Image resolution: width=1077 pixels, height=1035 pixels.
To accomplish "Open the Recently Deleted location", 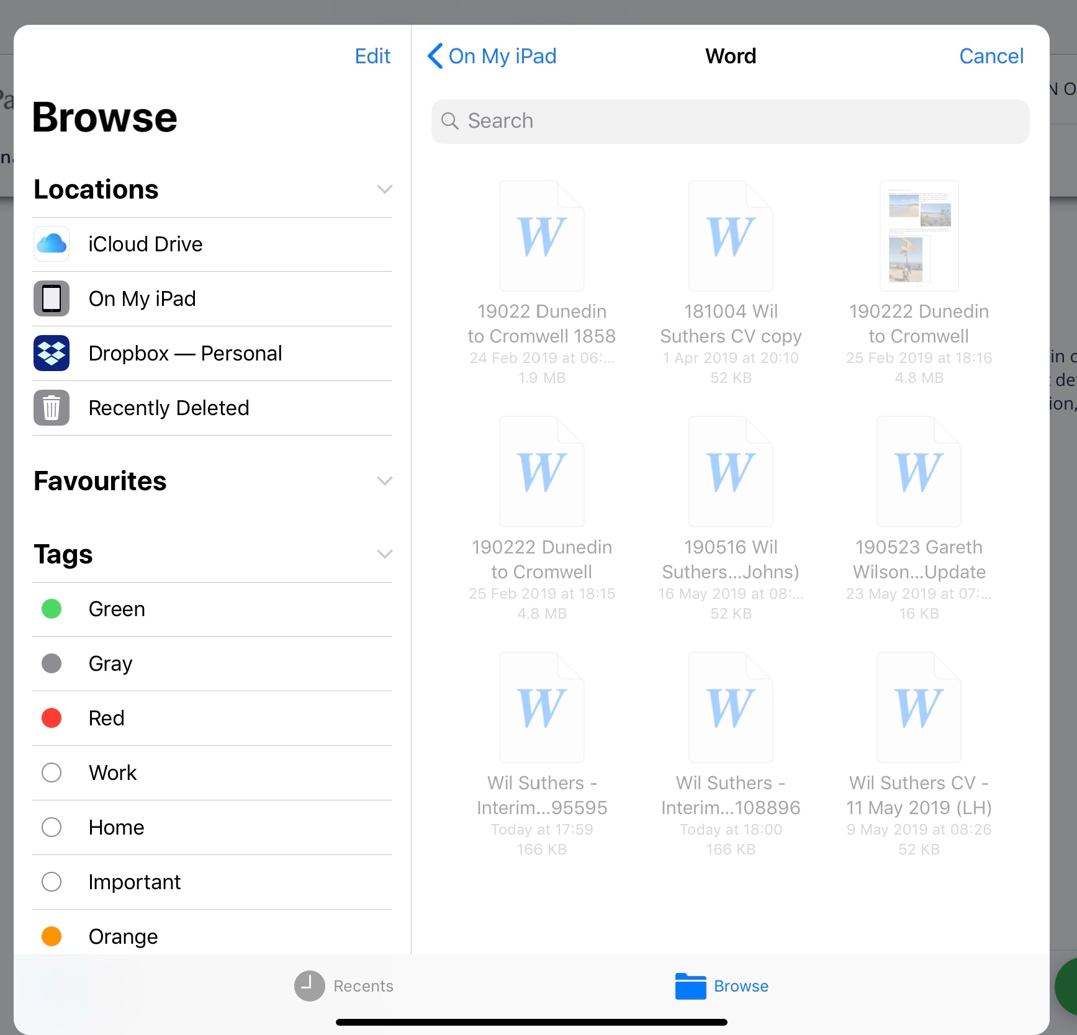I will coord(212,408).
